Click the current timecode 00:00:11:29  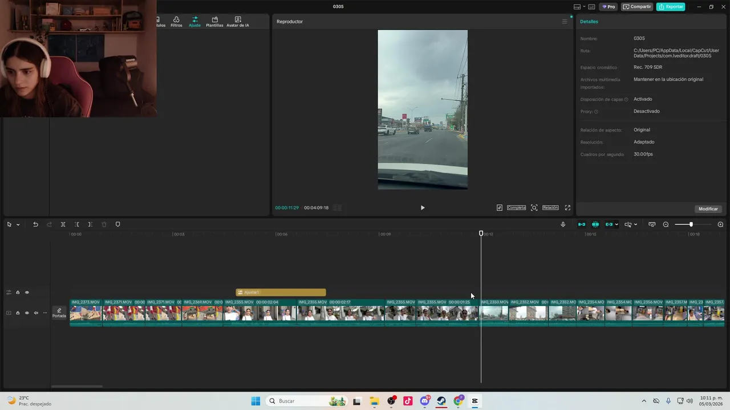click(287, 208)
